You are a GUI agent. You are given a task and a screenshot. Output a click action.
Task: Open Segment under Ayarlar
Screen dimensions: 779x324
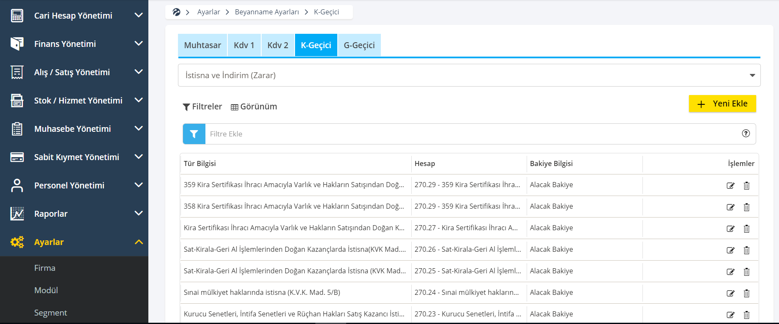[x=51, y=313]
